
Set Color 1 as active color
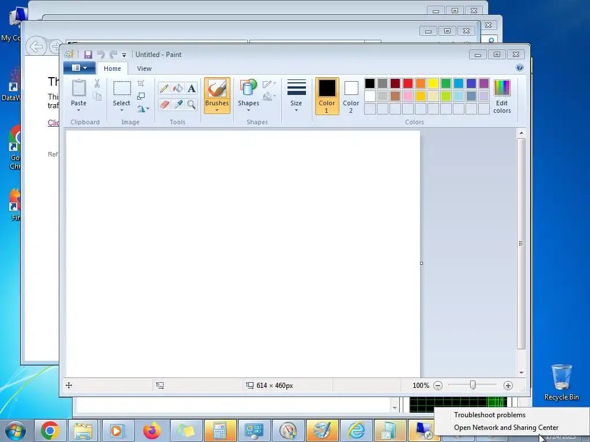(x=327, y=96)
